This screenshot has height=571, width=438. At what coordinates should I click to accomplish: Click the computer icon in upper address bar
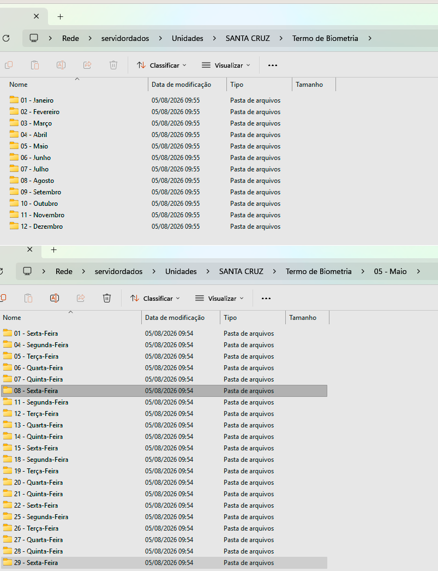[34, 38]
